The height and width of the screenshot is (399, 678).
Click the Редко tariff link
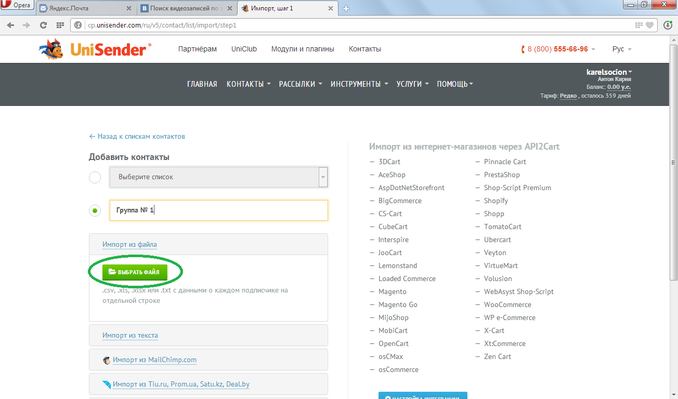(x=568, y=96)
